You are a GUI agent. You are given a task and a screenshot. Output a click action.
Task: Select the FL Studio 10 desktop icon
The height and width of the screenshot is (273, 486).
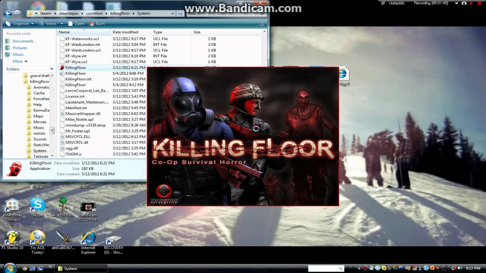coord(13,240)
